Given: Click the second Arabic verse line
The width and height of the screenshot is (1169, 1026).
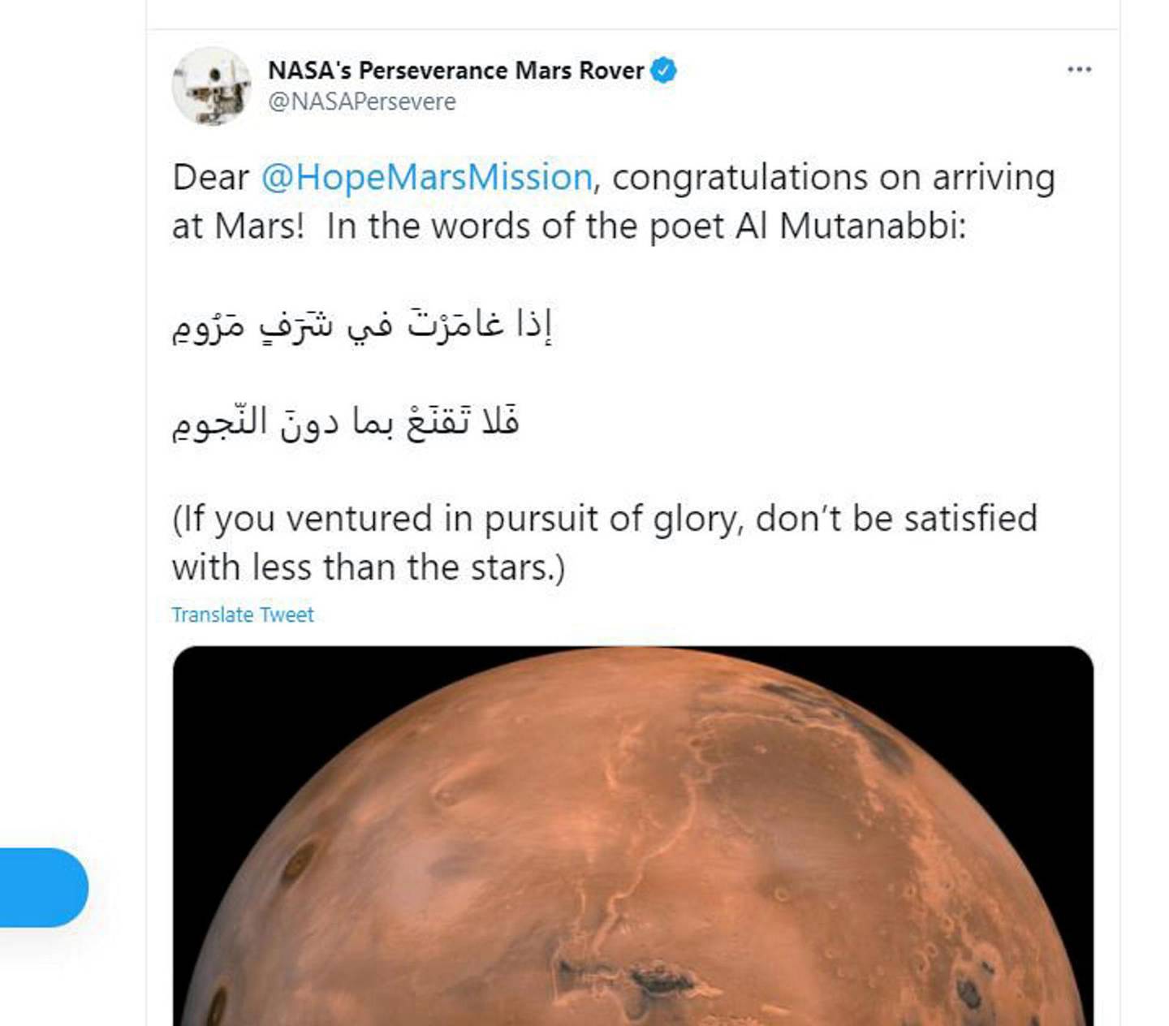Looking at the screenshot, I should [x=345, y=422].
